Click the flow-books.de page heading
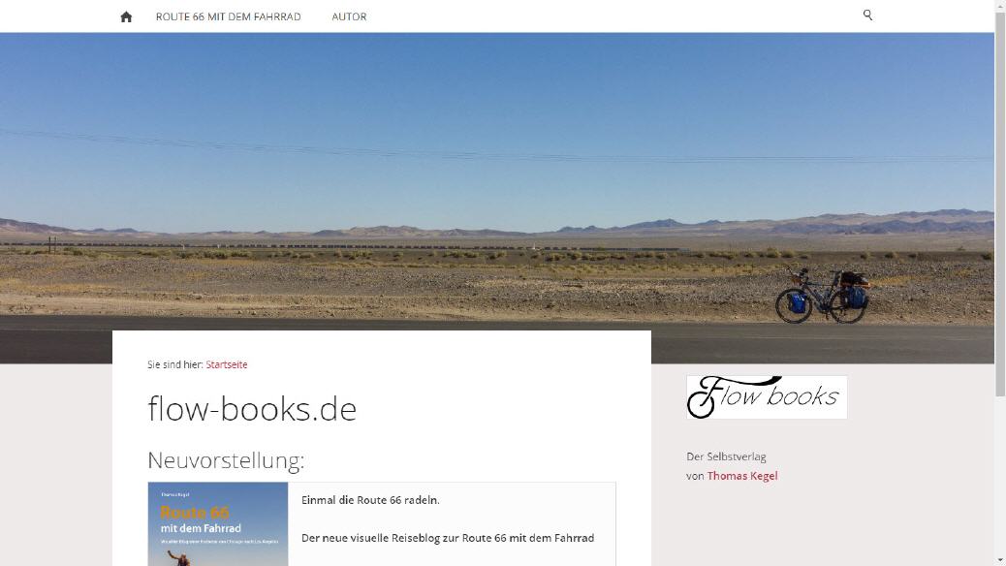This screenshot has width=1006, height=566. [252, 409]
